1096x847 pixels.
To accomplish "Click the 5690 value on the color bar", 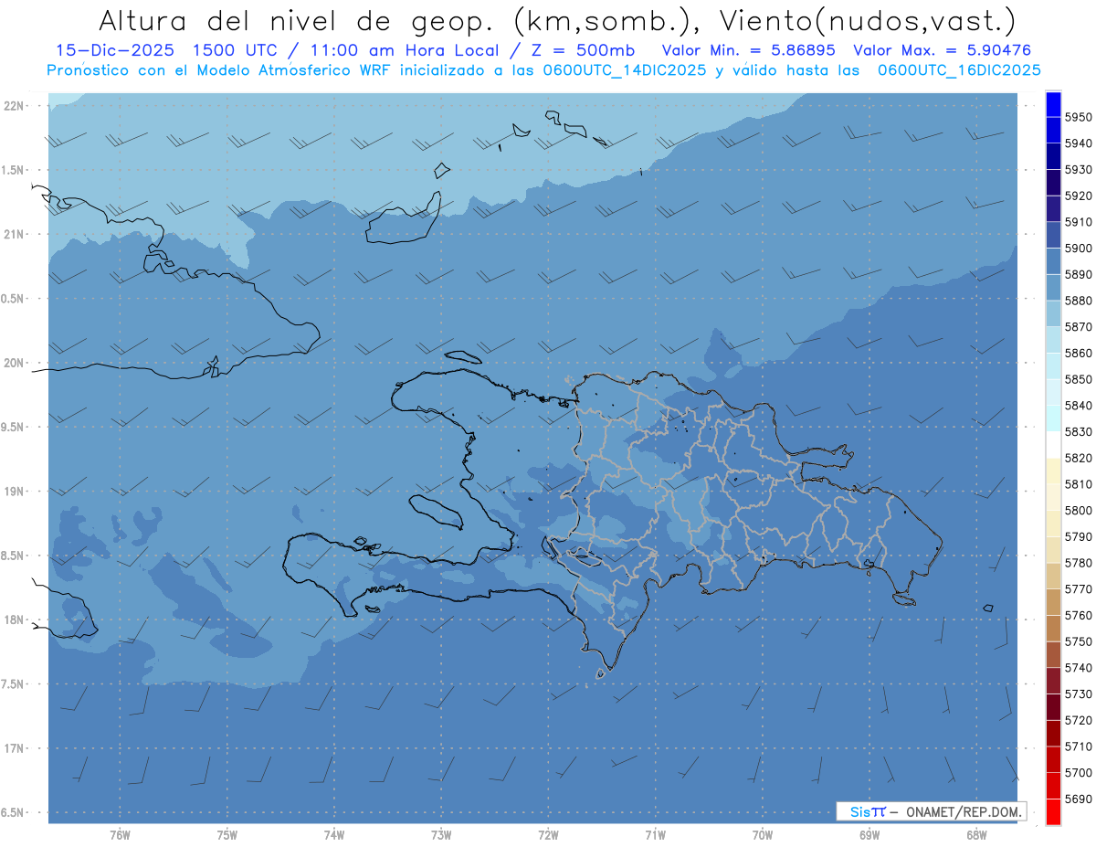I will [1079, 799].
